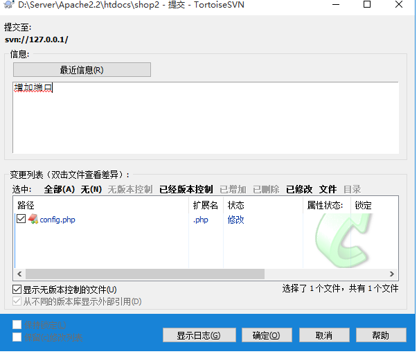Open 帮助 help button
Screen dimensions: 419x354
(x=380, y=335)
